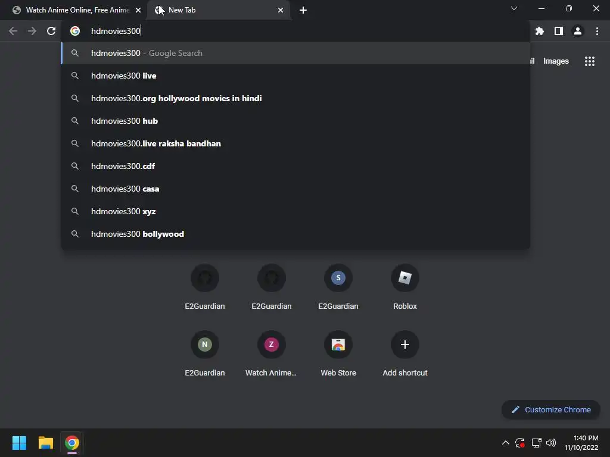The height and width of the screenshot is (457, 610).
Task: Click the Google icon in address bar
Action: (x=75, y=31)
